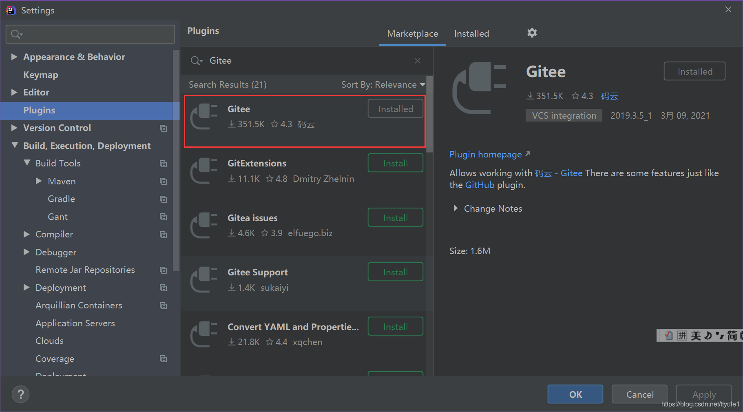The width and height of the screenshot is (743, 412).
Task: Switch to the Marketplace tab
Action: point(412,33)
